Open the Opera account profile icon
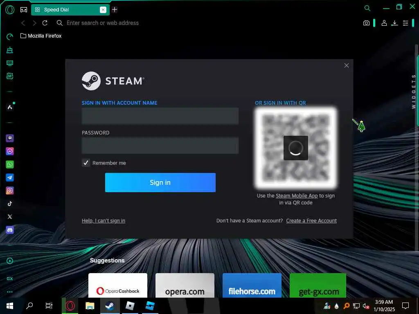 tap(384, 23)
